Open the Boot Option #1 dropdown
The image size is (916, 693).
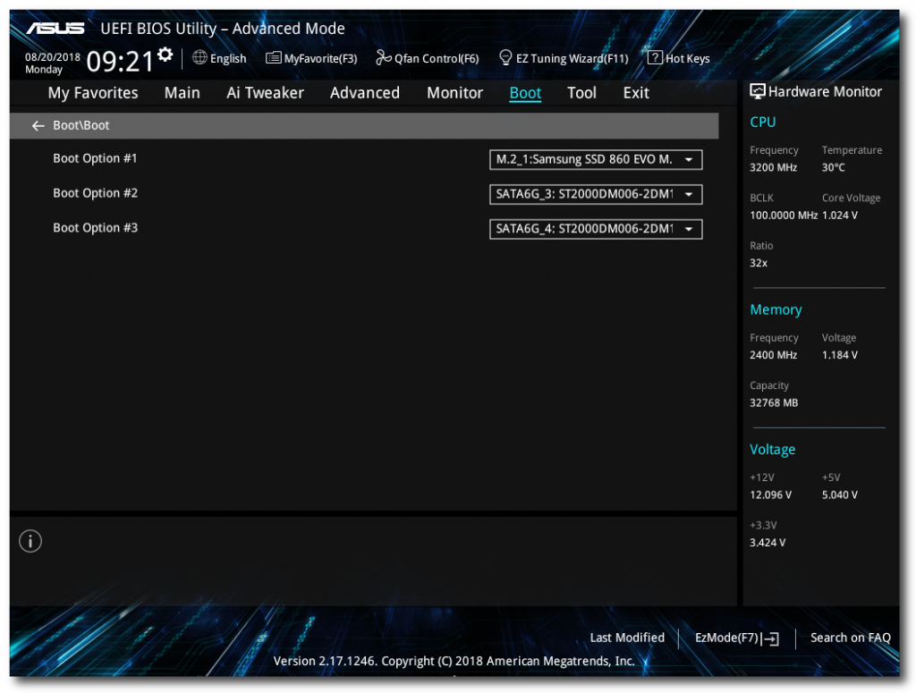click(688, 159)
